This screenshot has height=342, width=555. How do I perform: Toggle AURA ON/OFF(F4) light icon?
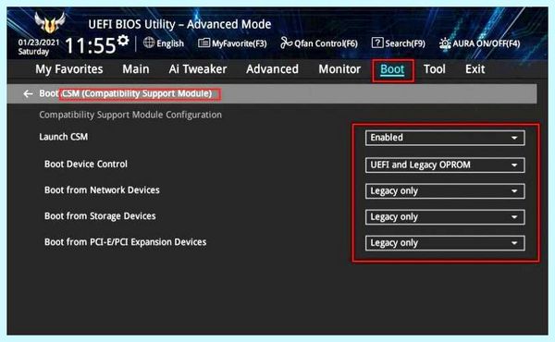click(445, 43)
